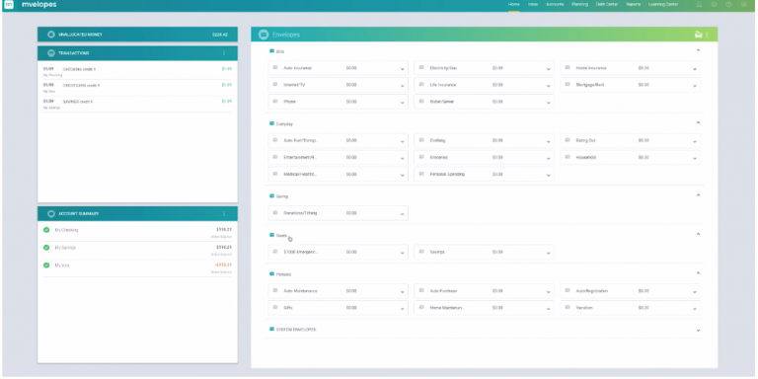The height and width of the screenshot is (379, 758).
Task: Open the Auto Insurance envelope dropdown arrow
Action: point(403,69)
